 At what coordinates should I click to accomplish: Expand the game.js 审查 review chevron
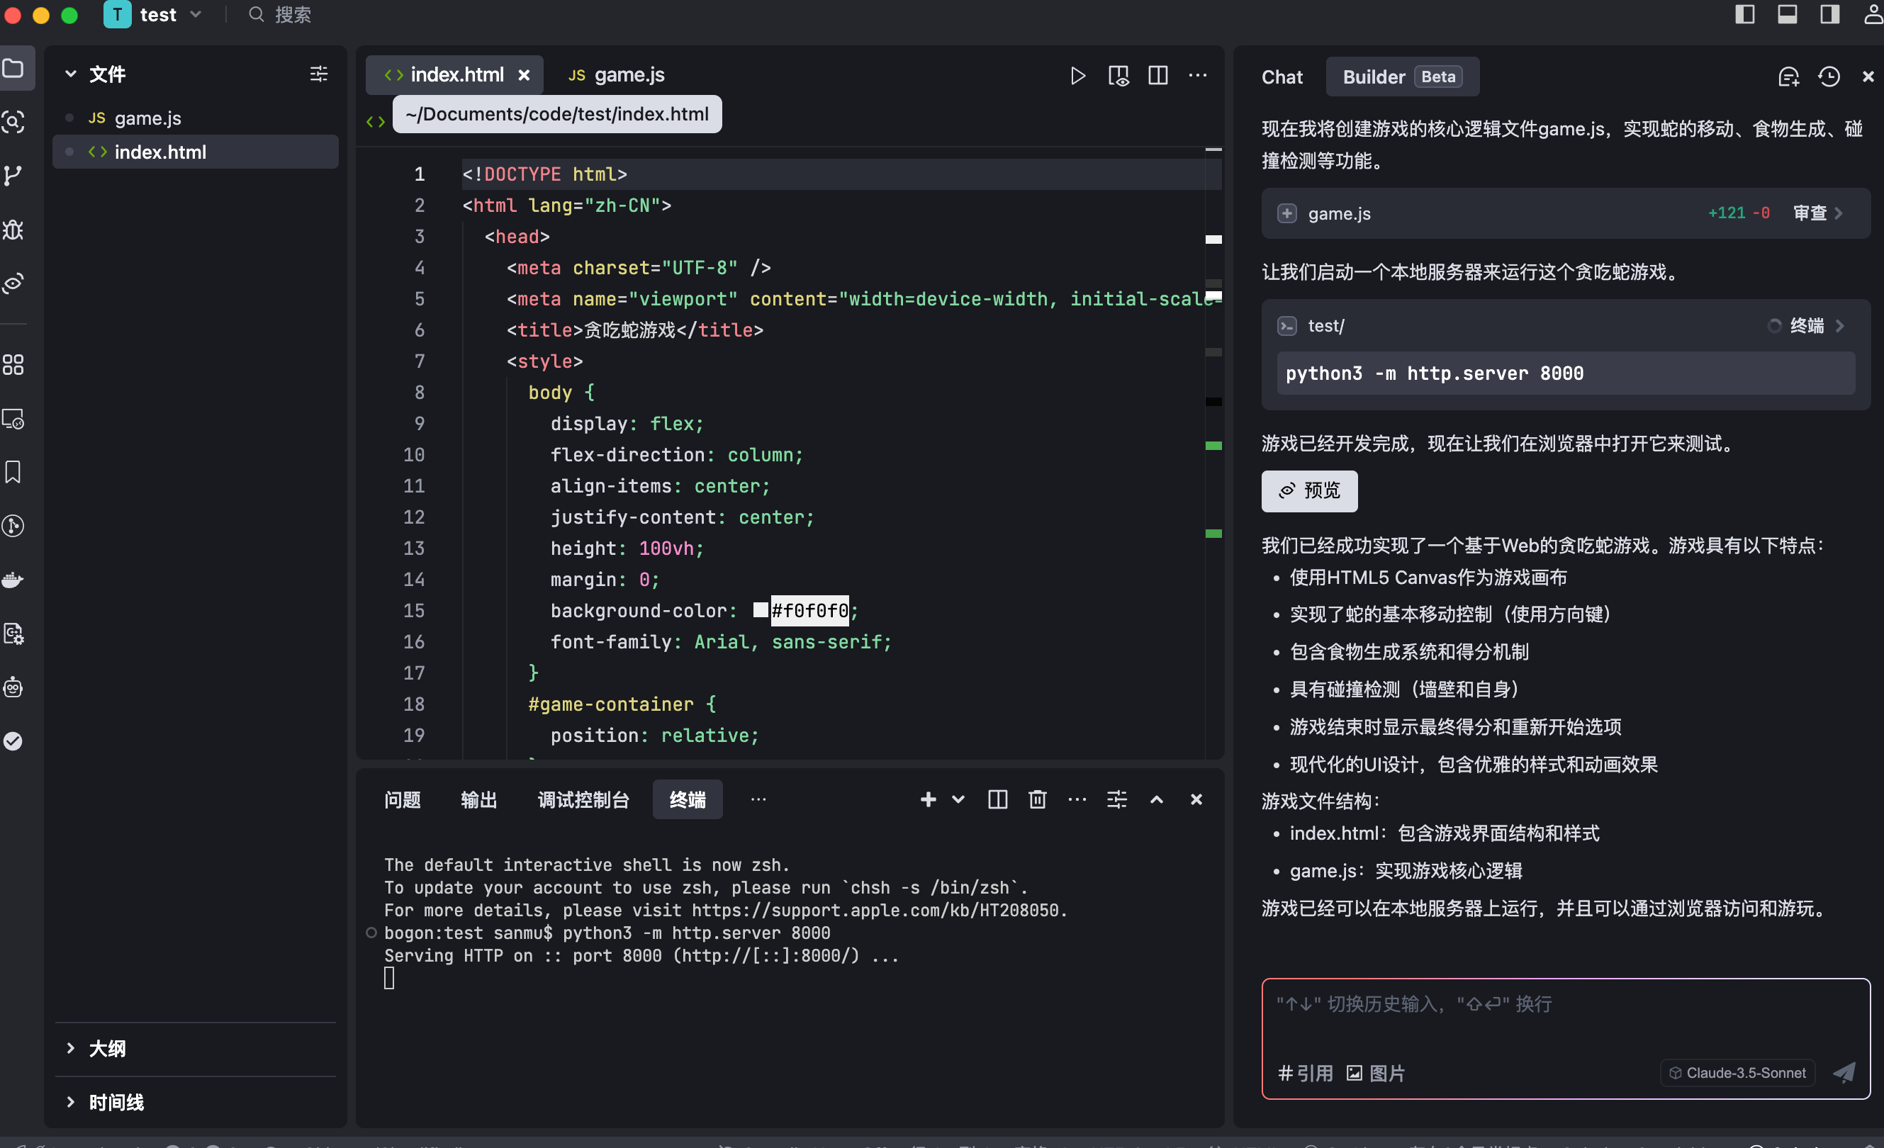point(1838,213)
